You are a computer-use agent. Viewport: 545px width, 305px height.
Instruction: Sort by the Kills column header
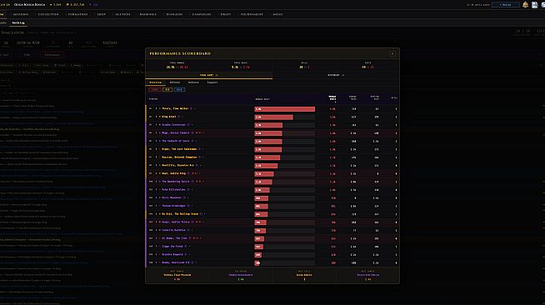pyautogui.click(x=394, y=98)
